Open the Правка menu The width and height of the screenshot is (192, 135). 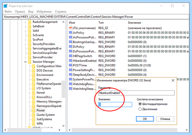pyautogui.click(x=20, y=12)
